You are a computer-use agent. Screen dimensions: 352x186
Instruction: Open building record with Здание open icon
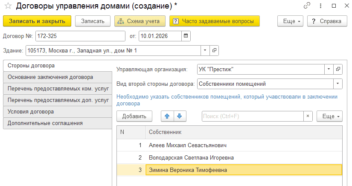(x=214, y=50)
